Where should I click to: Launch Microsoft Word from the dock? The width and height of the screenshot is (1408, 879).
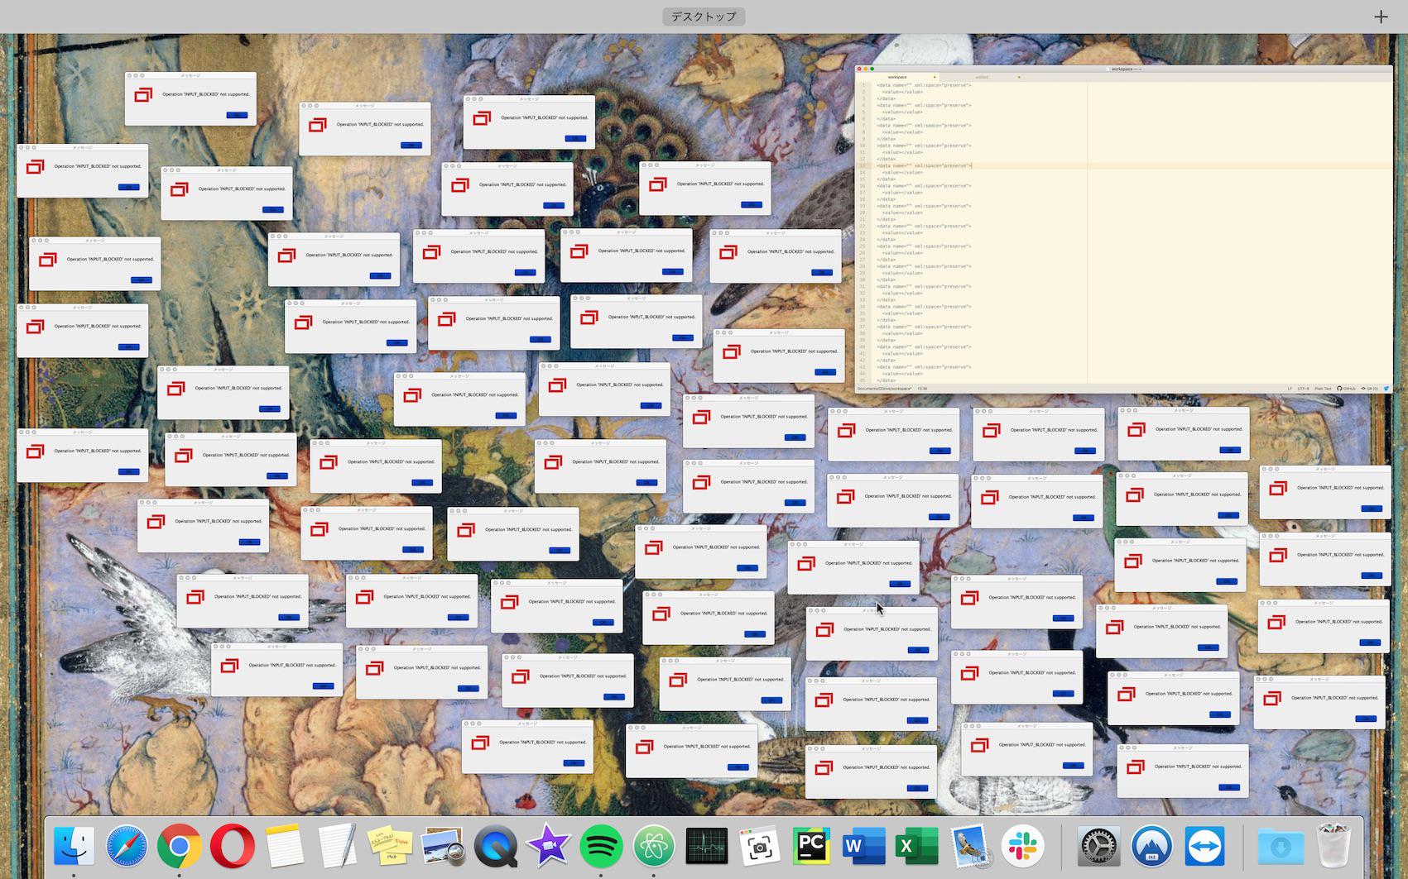(864, 846)
